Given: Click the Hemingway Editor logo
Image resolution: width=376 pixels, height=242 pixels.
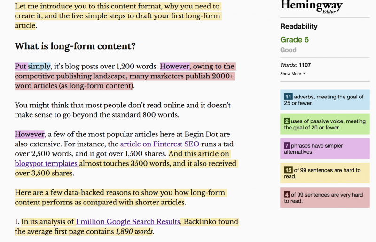Looking at the screenshot, I should click(x=311, y=7).
